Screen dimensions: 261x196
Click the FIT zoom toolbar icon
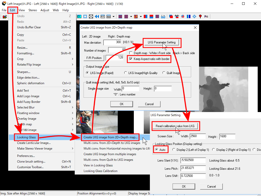[103, 17]
